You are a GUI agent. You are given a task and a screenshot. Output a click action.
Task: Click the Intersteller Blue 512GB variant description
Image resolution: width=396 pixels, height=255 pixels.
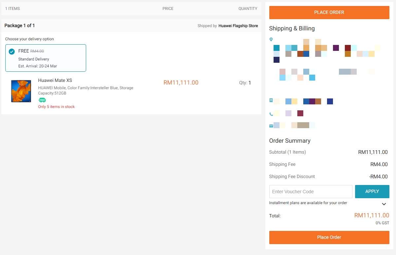click(x=85, y=91)
